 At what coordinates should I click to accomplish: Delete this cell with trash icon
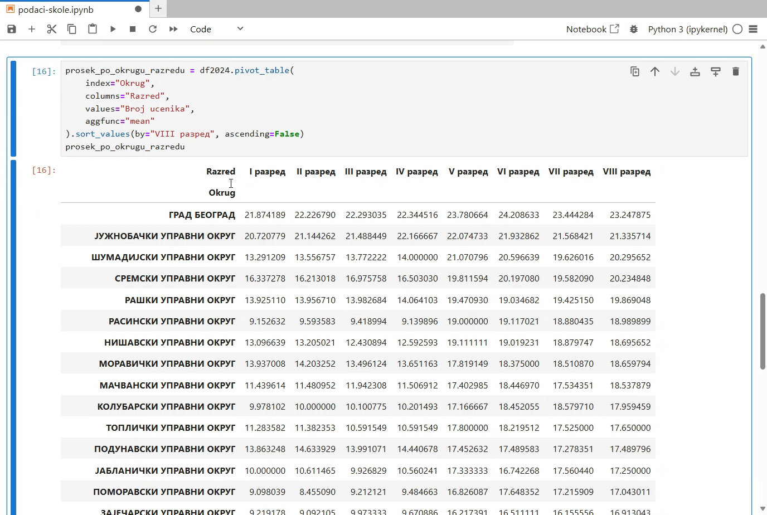[x=736, y=71]
